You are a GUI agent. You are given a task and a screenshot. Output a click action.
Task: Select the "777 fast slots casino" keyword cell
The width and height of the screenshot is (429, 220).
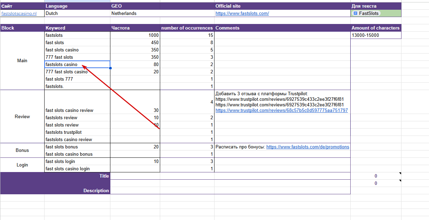77,72
